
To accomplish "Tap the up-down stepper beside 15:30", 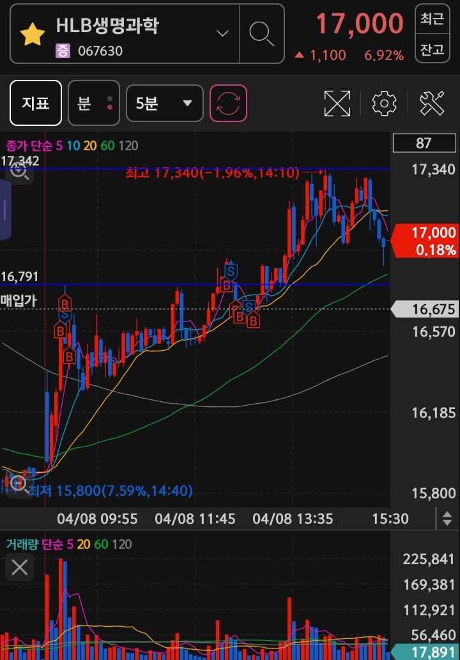I will pyautogui.click(x=447, y=519).
